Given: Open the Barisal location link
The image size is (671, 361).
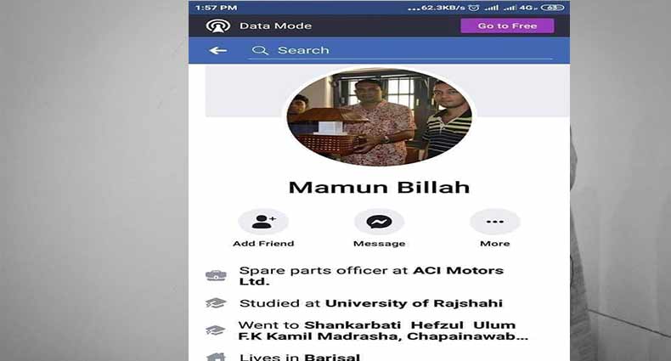Looking at the screenshot, I should (332, 357).
